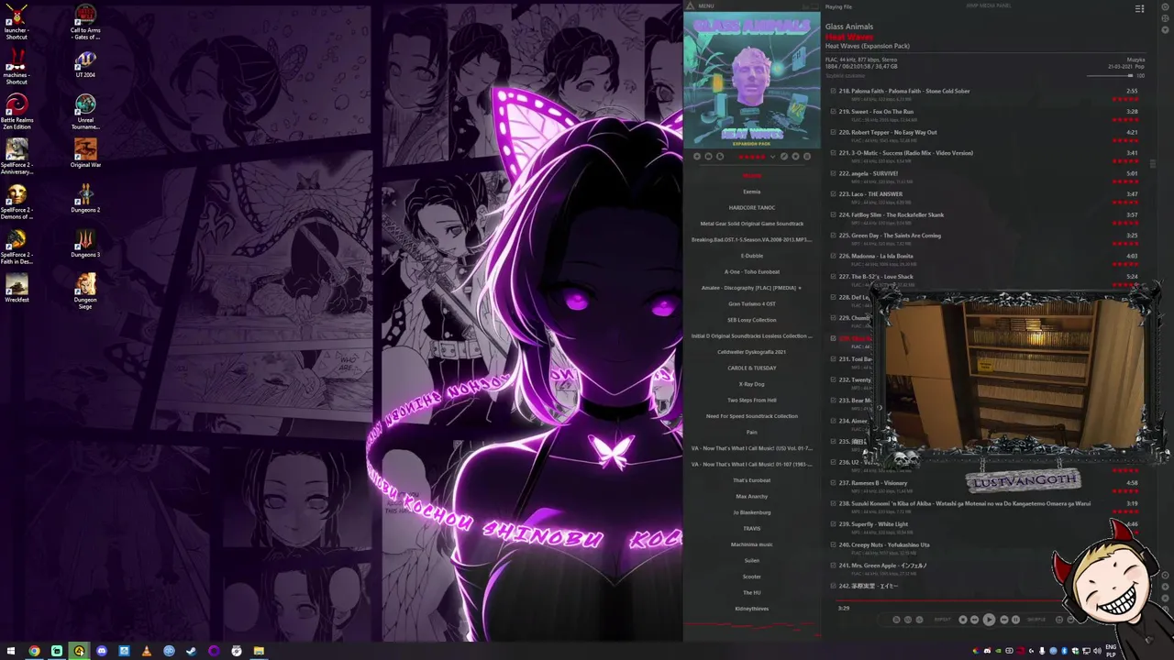The width and height of the screenshot is (1174, 660).
Task: Open Chrome from the taskbar
Action: (x=34, y=651)
